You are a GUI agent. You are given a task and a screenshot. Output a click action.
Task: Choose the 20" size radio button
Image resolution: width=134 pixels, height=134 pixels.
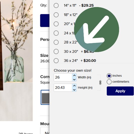(56, 24)
